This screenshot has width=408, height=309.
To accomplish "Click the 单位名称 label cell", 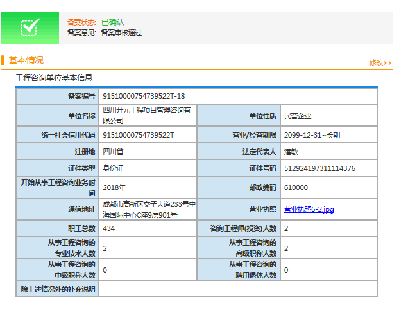I will coord(58,116).
